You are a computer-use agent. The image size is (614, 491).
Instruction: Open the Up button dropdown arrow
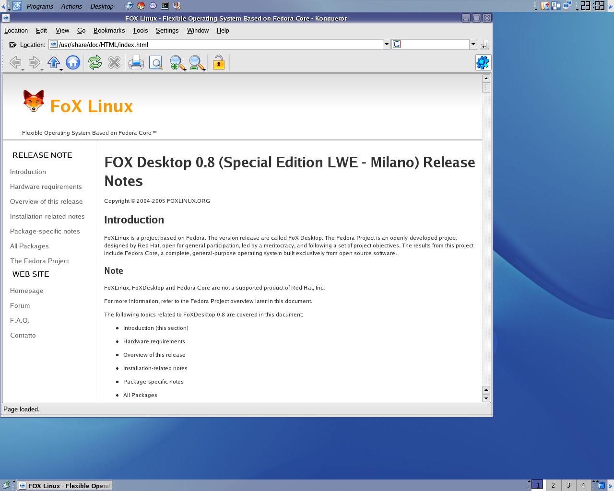[x=61, y=70]
